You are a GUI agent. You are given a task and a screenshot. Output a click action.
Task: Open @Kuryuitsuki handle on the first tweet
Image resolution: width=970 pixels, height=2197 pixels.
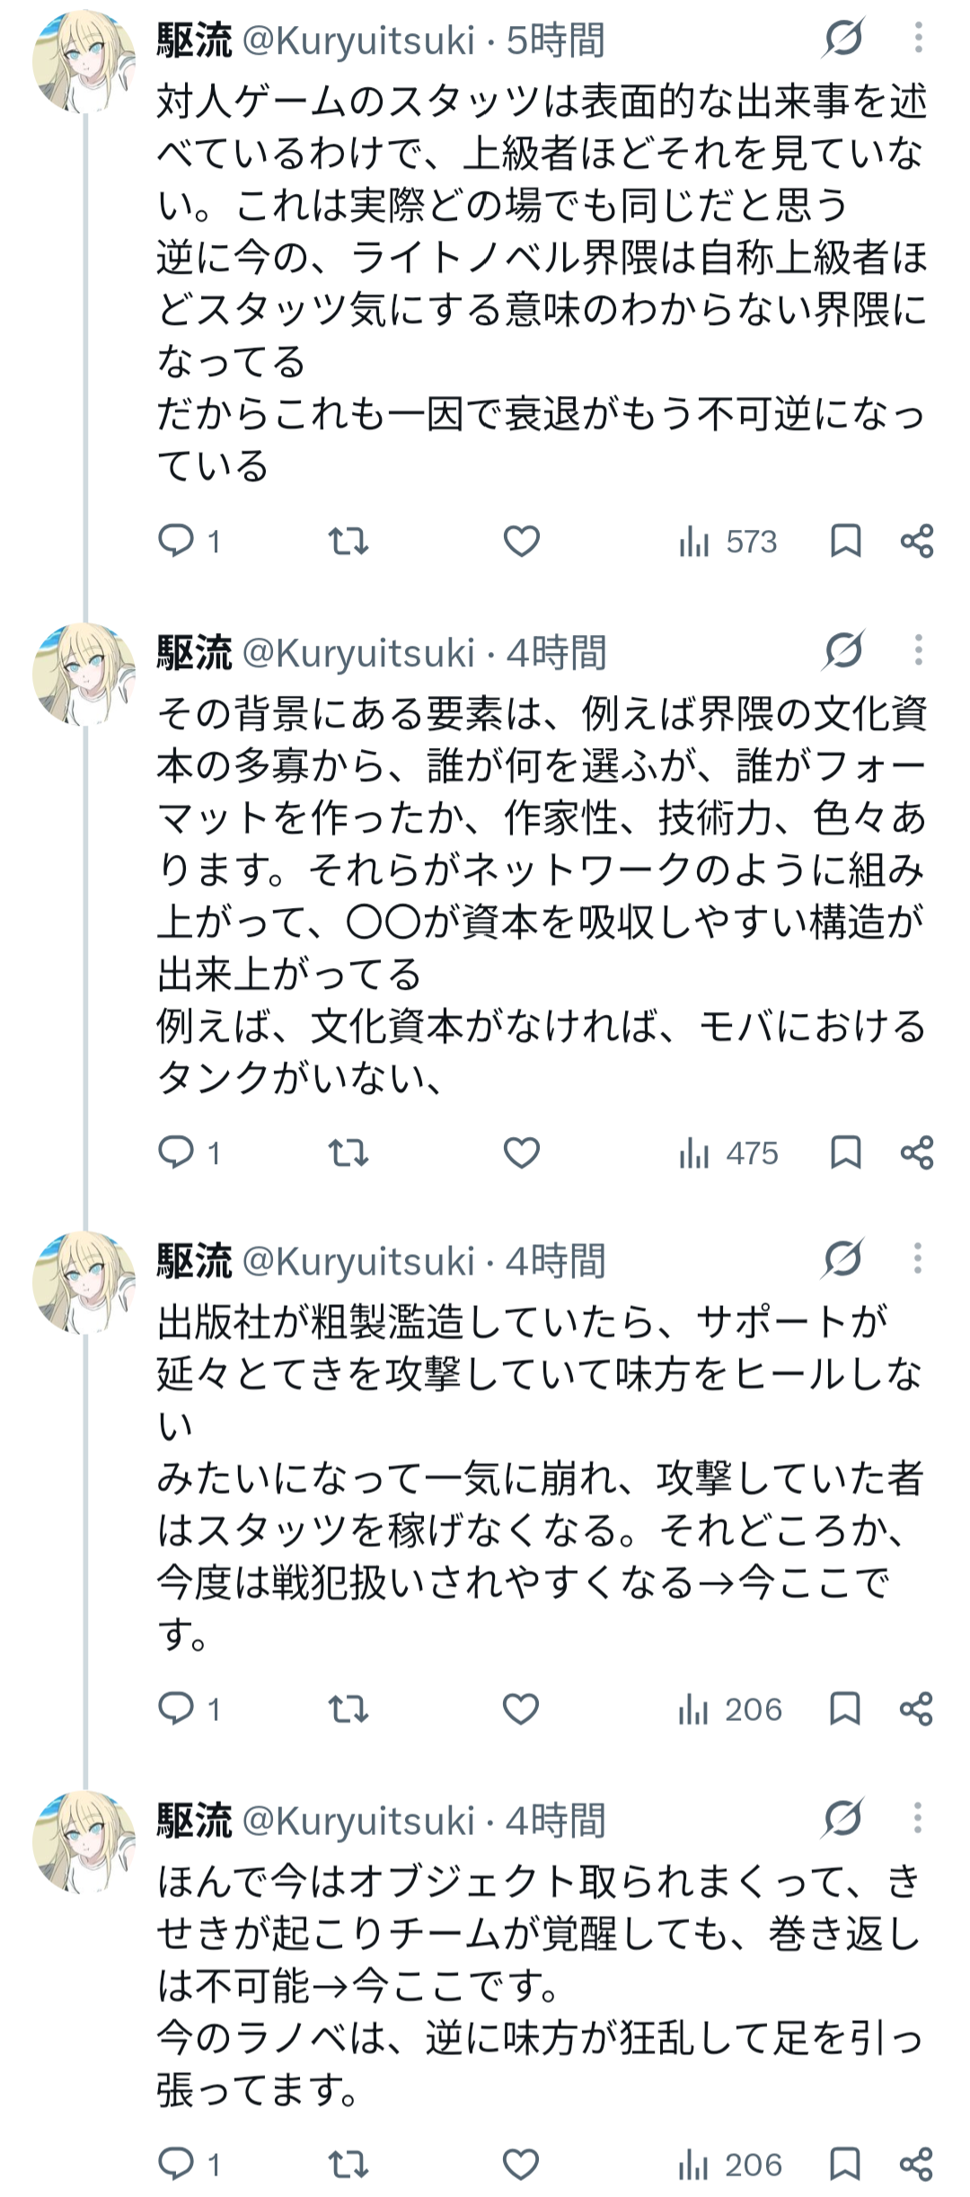358,40
